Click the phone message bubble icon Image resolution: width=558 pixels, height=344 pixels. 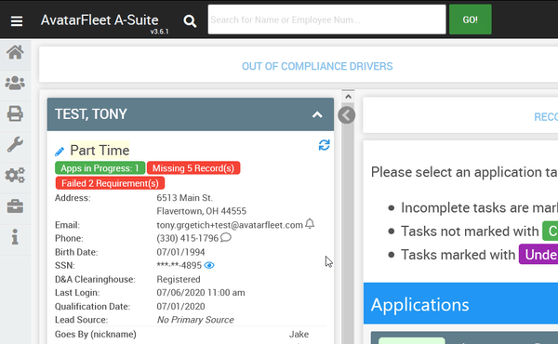(226, 237)
